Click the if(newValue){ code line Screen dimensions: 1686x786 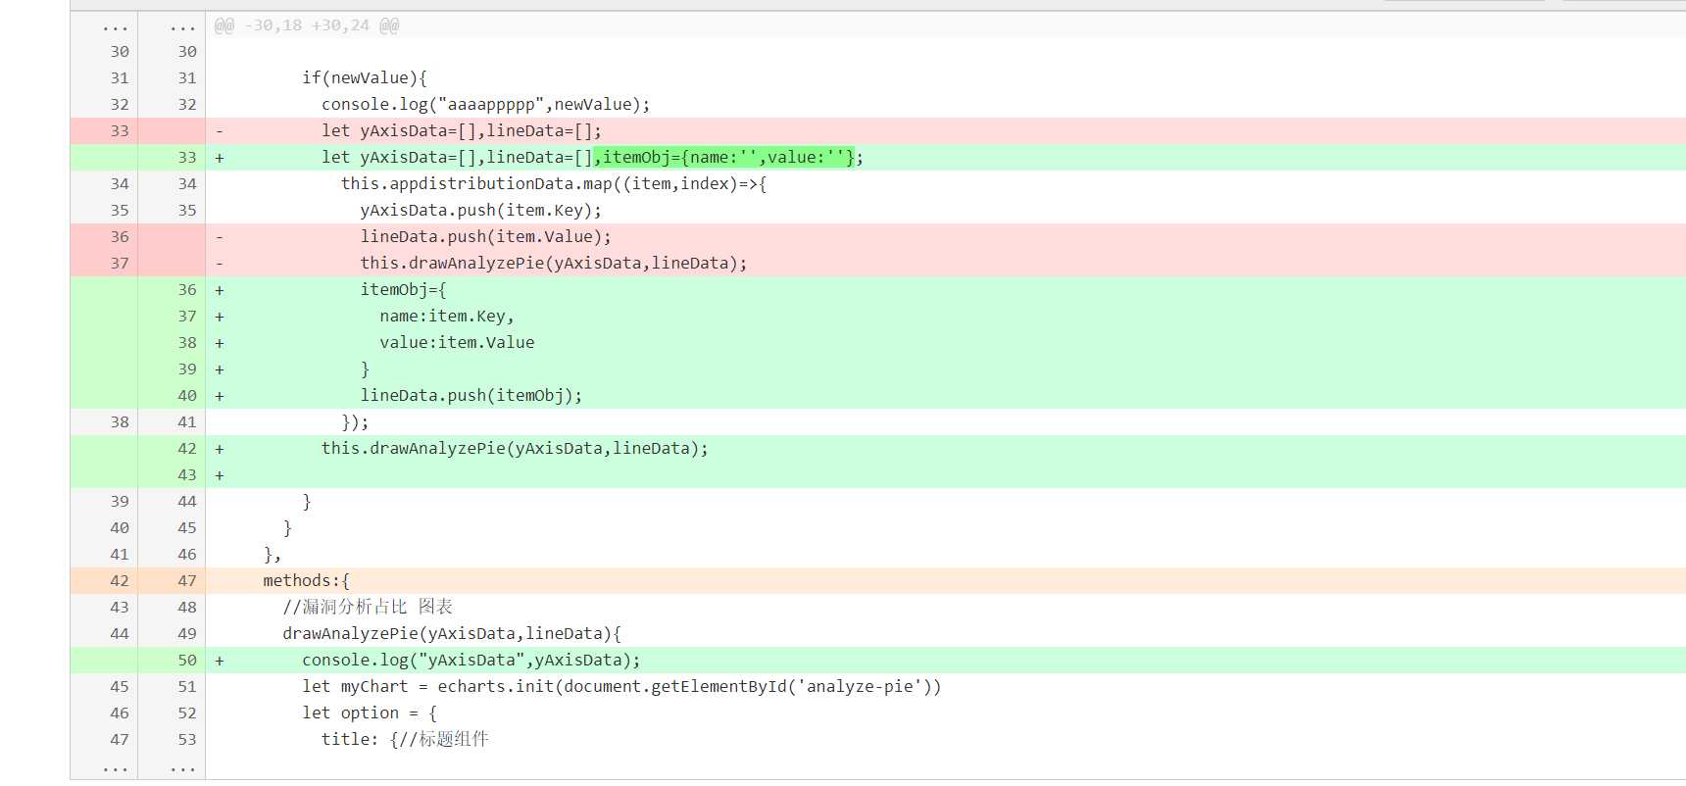point(365,77)
